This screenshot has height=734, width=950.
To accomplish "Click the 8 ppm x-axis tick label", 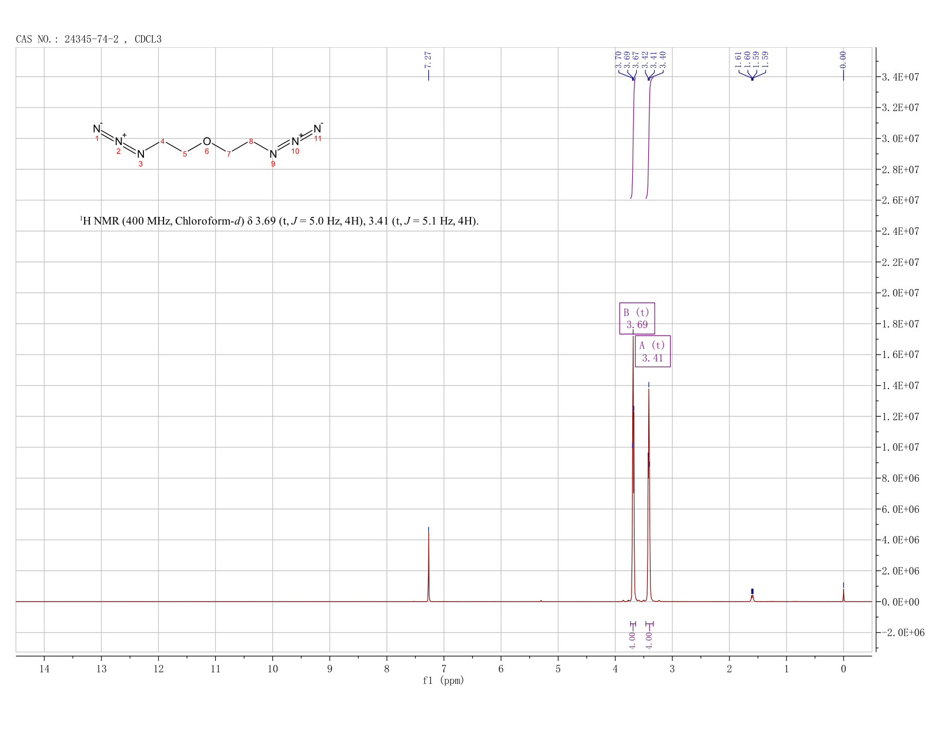I will pyautogui.click(x=387, y=668).
